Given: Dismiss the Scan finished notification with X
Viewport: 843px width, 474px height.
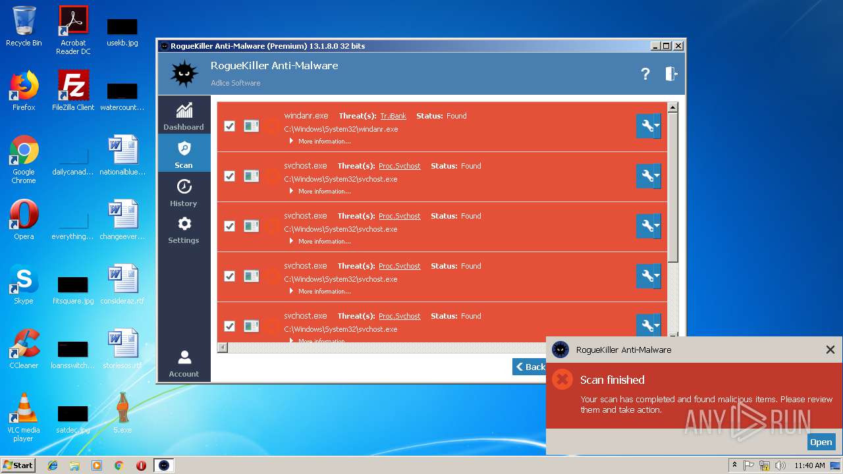Looking at the screenshot, I should point(830,350).
